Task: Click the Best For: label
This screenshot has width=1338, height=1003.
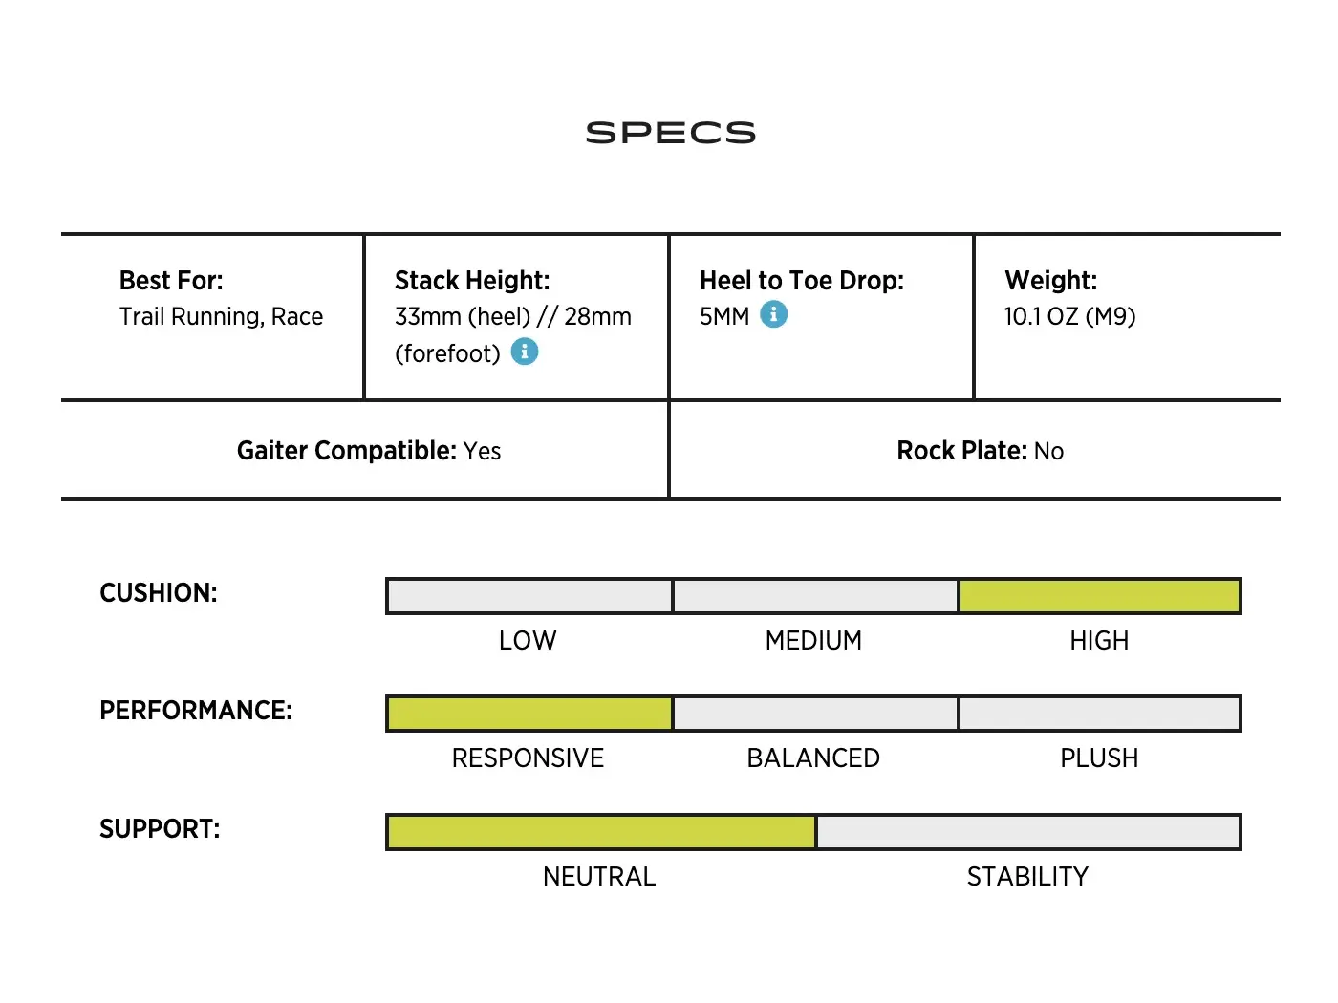Action: click(x=171, y=280)
